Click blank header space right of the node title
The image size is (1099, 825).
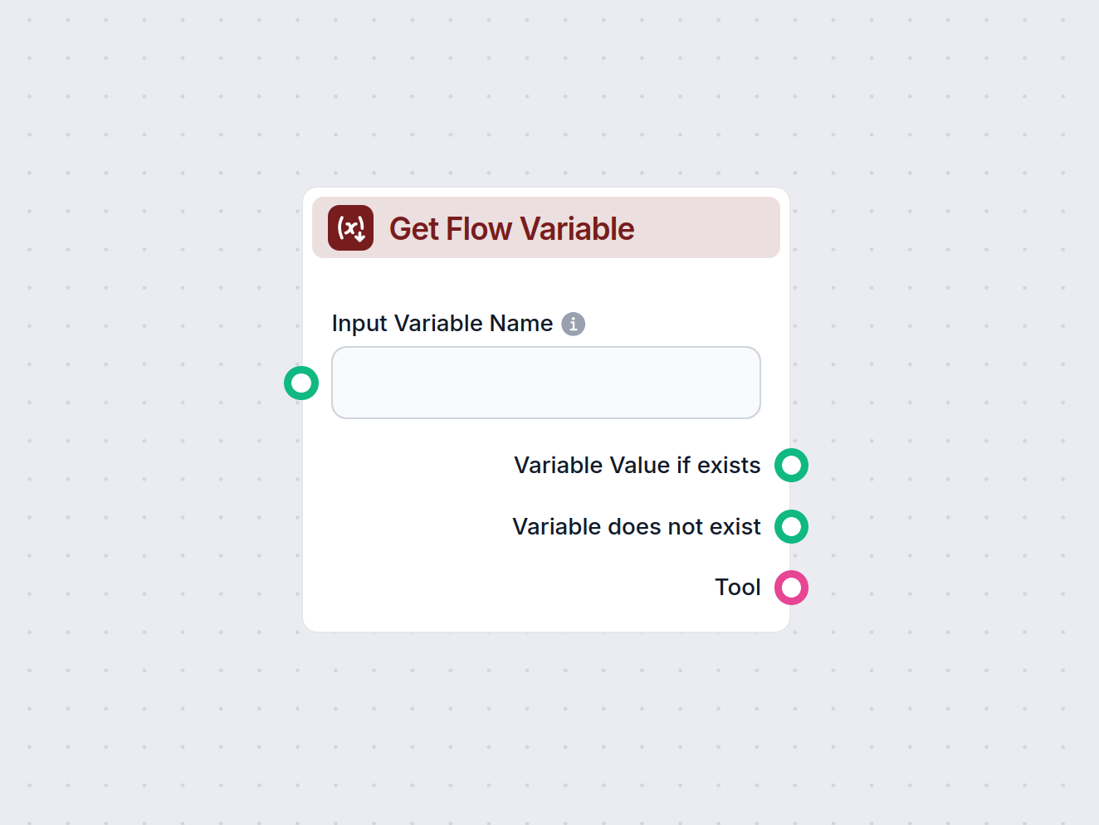tap(706, 228)
